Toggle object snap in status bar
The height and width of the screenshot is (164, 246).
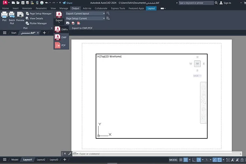(x=219, y=160)
